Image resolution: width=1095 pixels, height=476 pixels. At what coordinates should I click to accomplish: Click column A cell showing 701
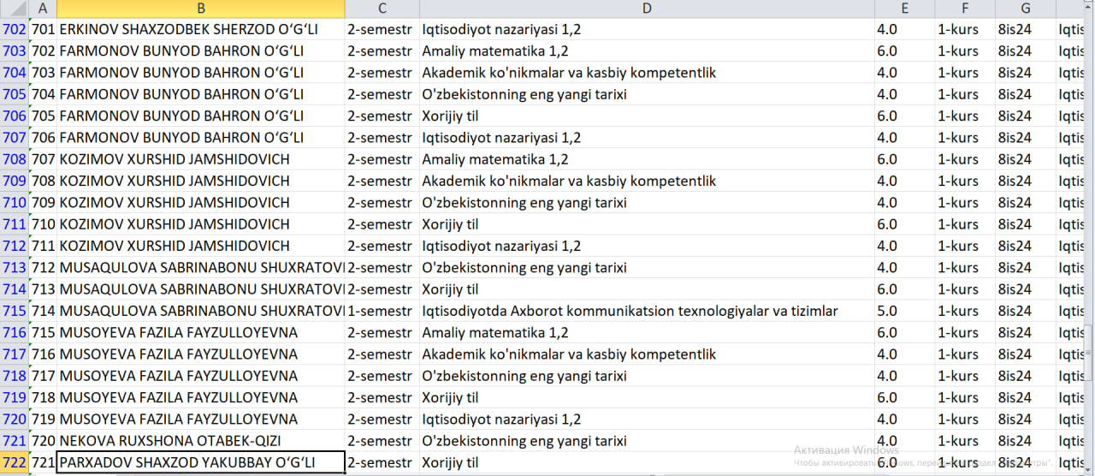pos(43,29)
